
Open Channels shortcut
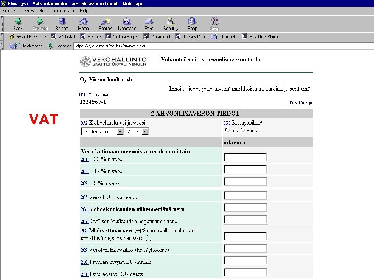pos(224,37)
